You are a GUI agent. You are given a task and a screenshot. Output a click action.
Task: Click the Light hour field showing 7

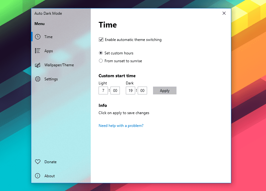click(x=103, y=91)
